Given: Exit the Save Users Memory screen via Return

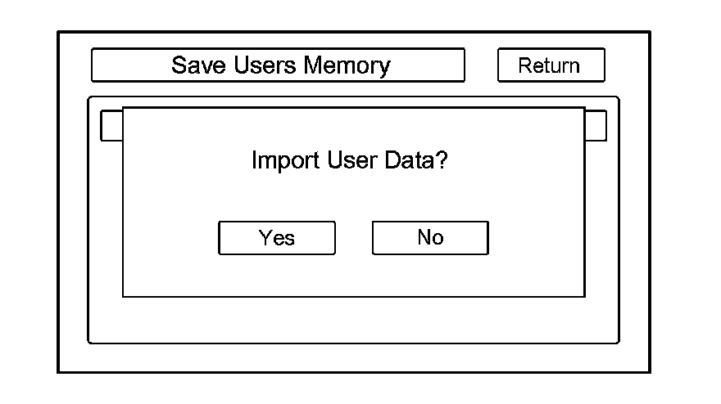Looking at the screenshot, I should point(551,65).
